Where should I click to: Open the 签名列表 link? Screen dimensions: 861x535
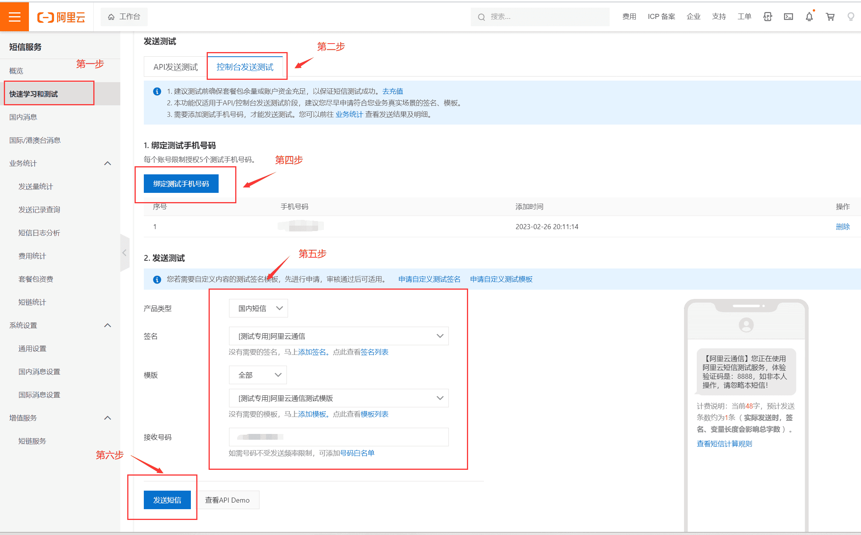click(374, 352)
